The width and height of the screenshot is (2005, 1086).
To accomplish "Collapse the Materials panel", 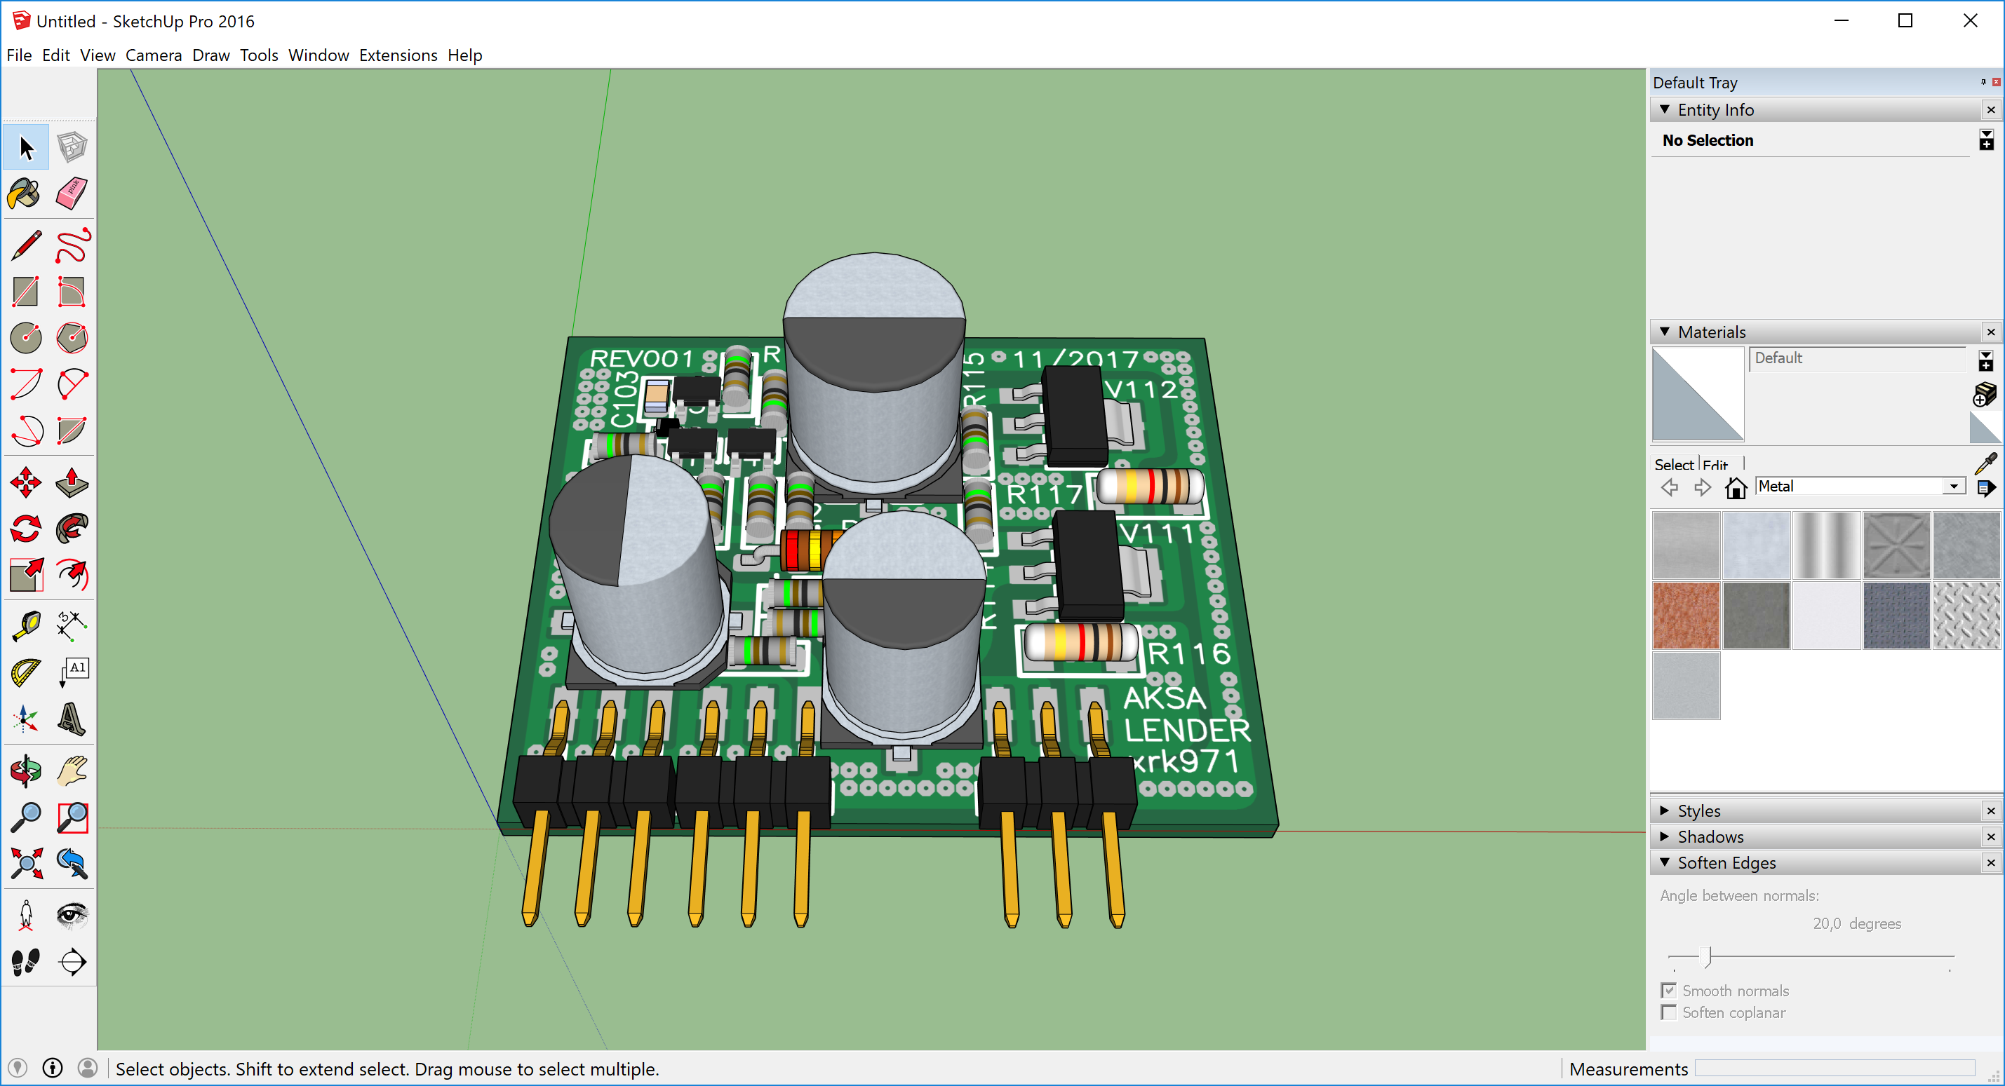I will point(1665,332).
